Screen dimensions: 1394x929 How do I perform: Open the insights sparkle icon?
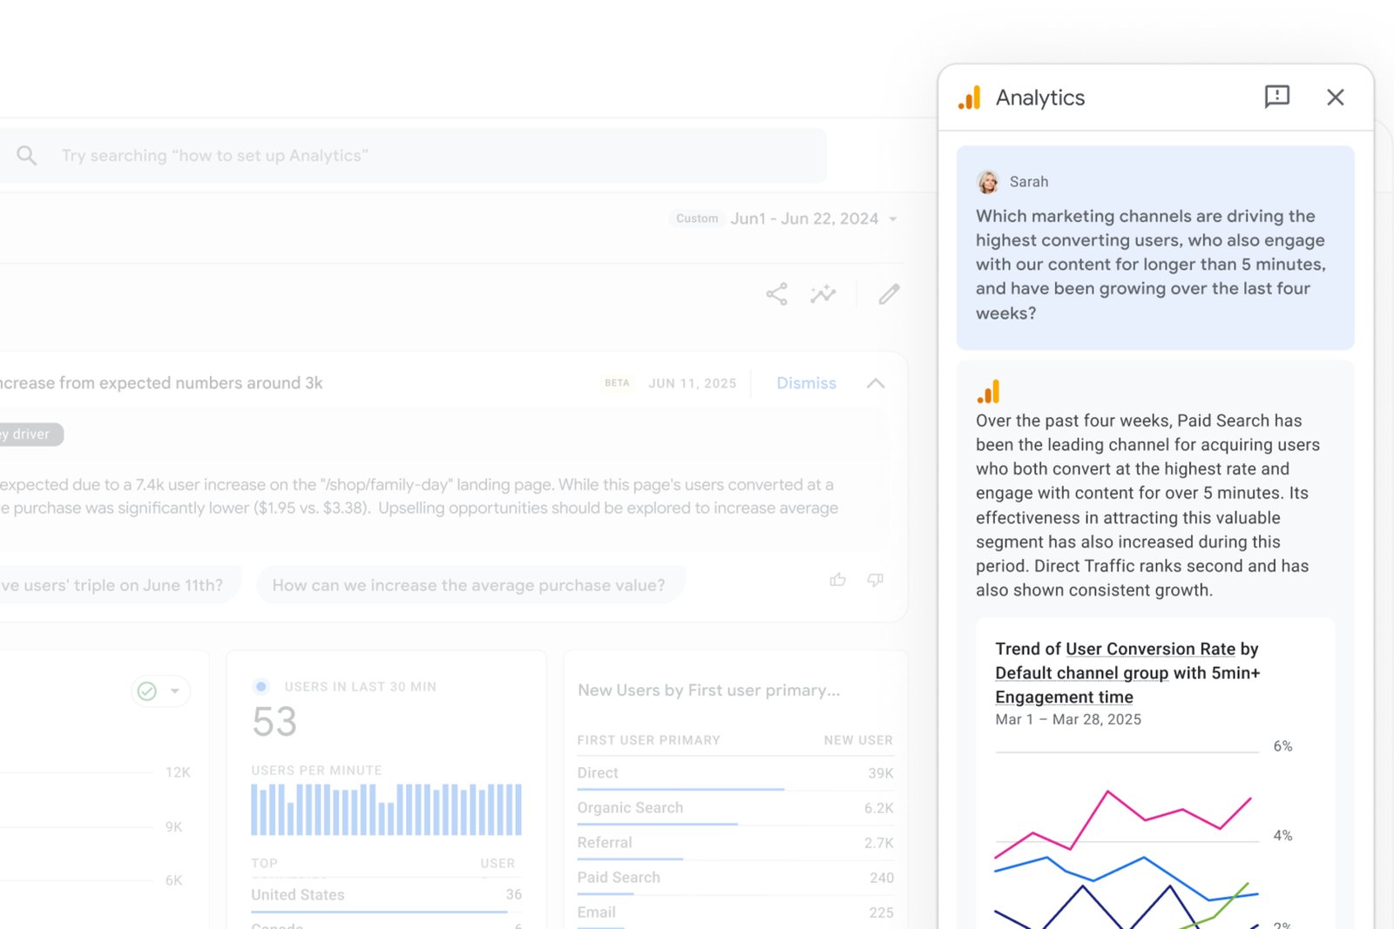click(x=822, y=294)
